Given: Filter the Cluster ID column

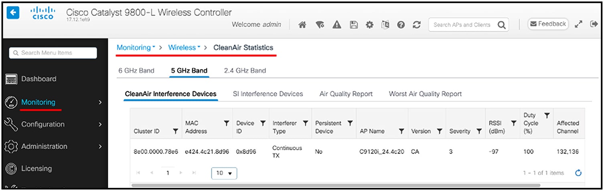Looking at the screenshot, I should coord(175,131).
